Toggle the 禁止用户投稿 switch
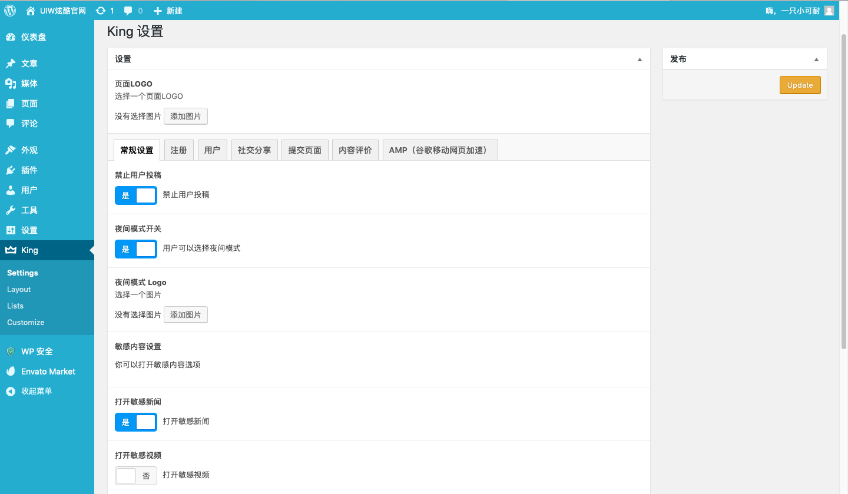This screenshot has width=848, height=494. coord(136,195)
